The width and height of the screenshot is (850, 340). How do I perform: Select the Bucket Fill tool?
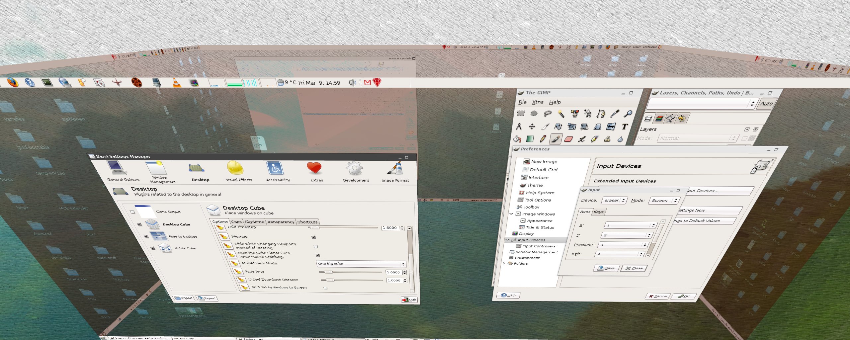(x=517, y=139)
